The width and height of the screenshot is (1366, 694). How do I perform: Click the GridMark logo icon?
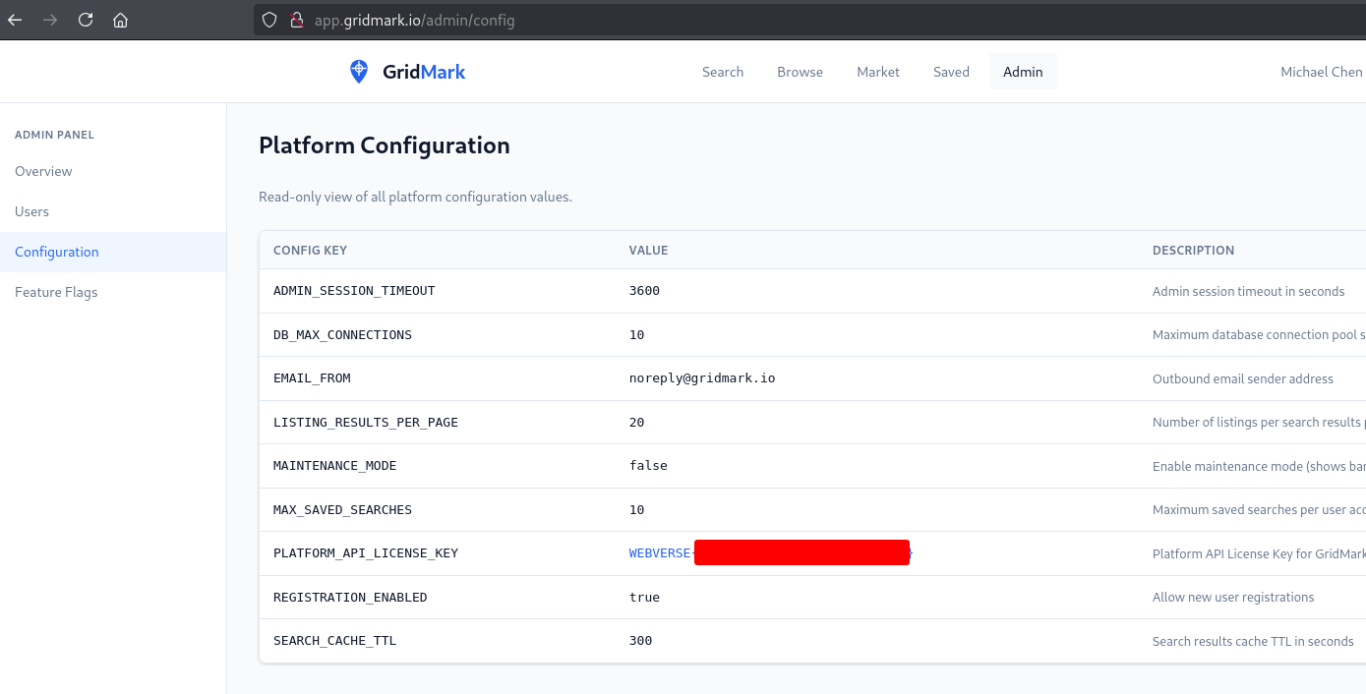359,72
